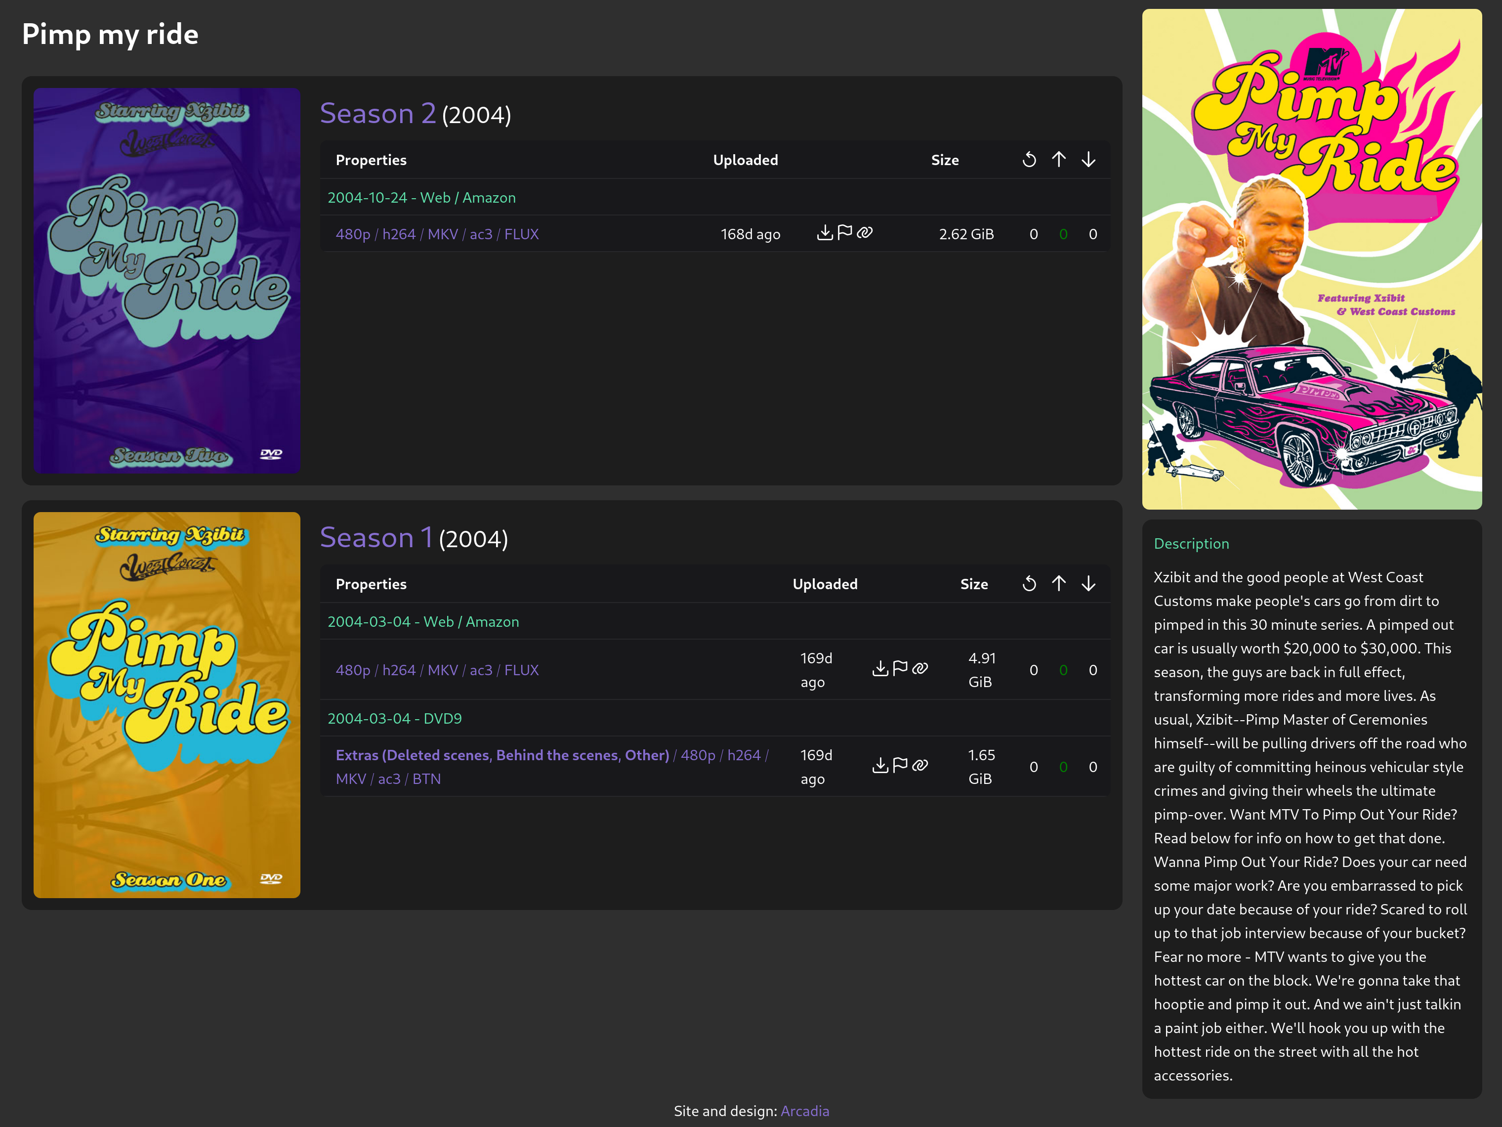Expand 2004-03-04 DVD9 edition row
The height and width of the screenshot is (1127, 1502).
click(x=394, y=718)
